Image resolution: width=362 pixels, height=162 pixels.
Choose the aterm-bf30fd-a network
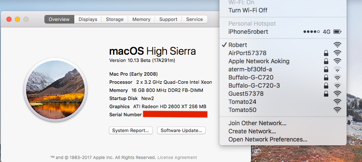point(283,69)
